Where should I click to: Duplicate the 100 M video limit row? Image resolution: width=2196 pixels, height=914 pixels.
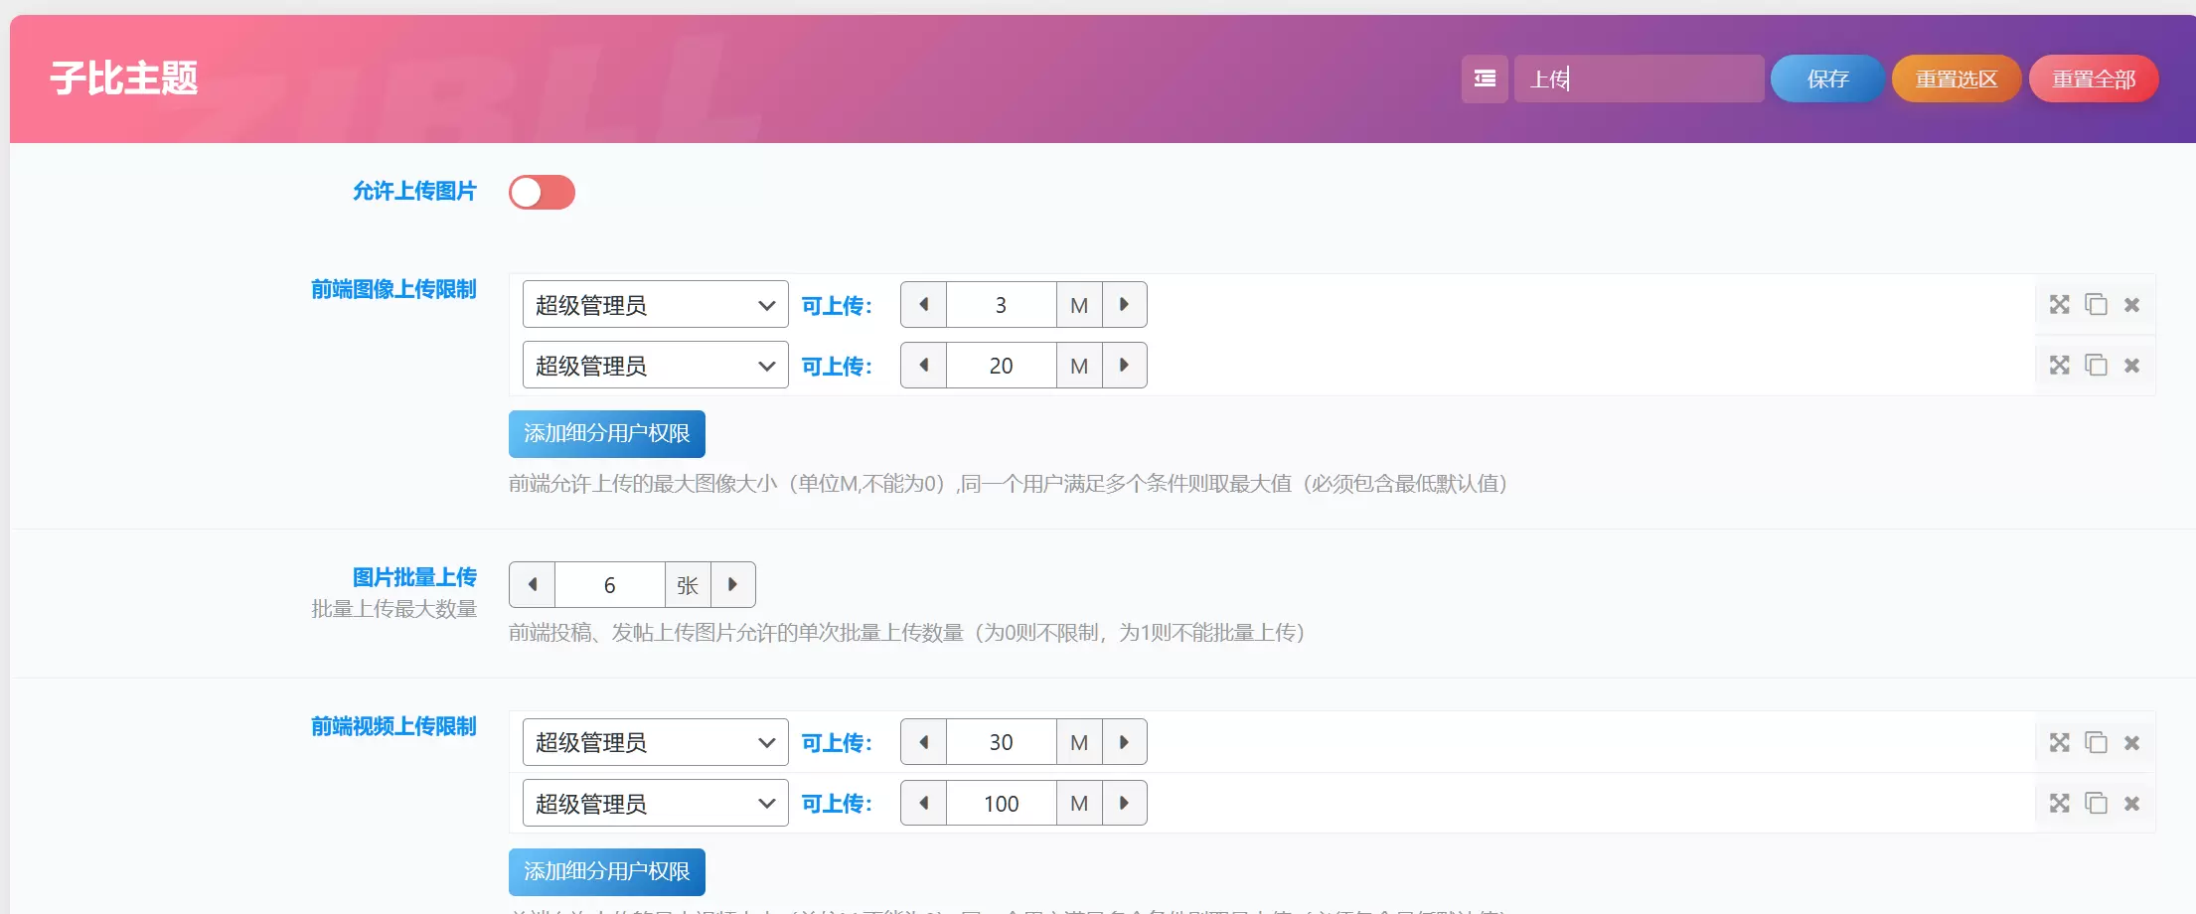tap(2096, 804)
